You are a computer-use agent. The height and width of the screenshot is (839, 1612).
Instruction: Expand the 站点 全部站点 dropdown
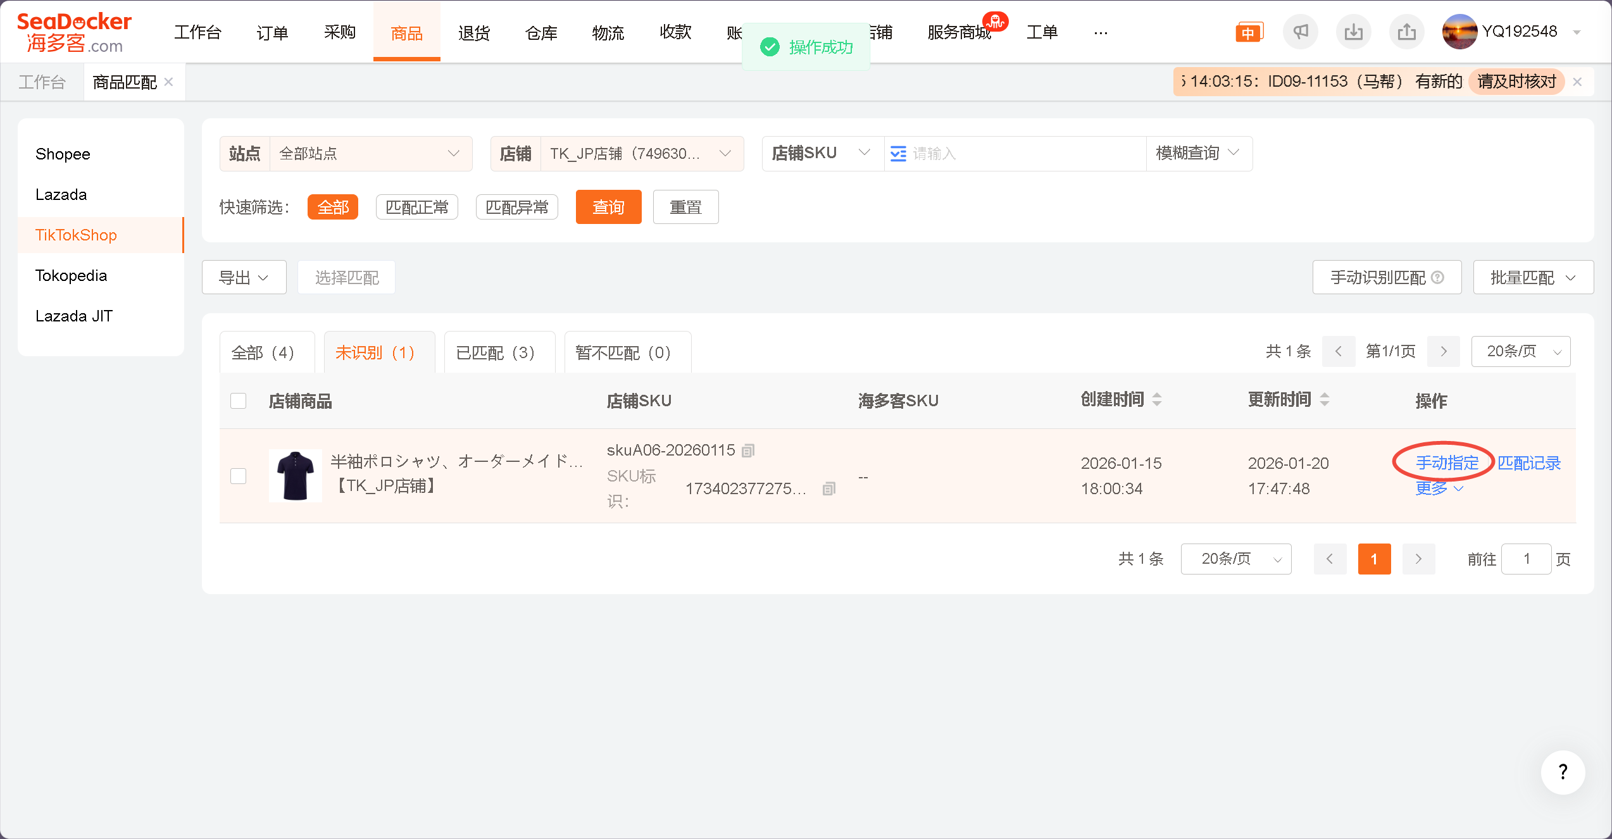pyautogui.click(x=371, y=154)
